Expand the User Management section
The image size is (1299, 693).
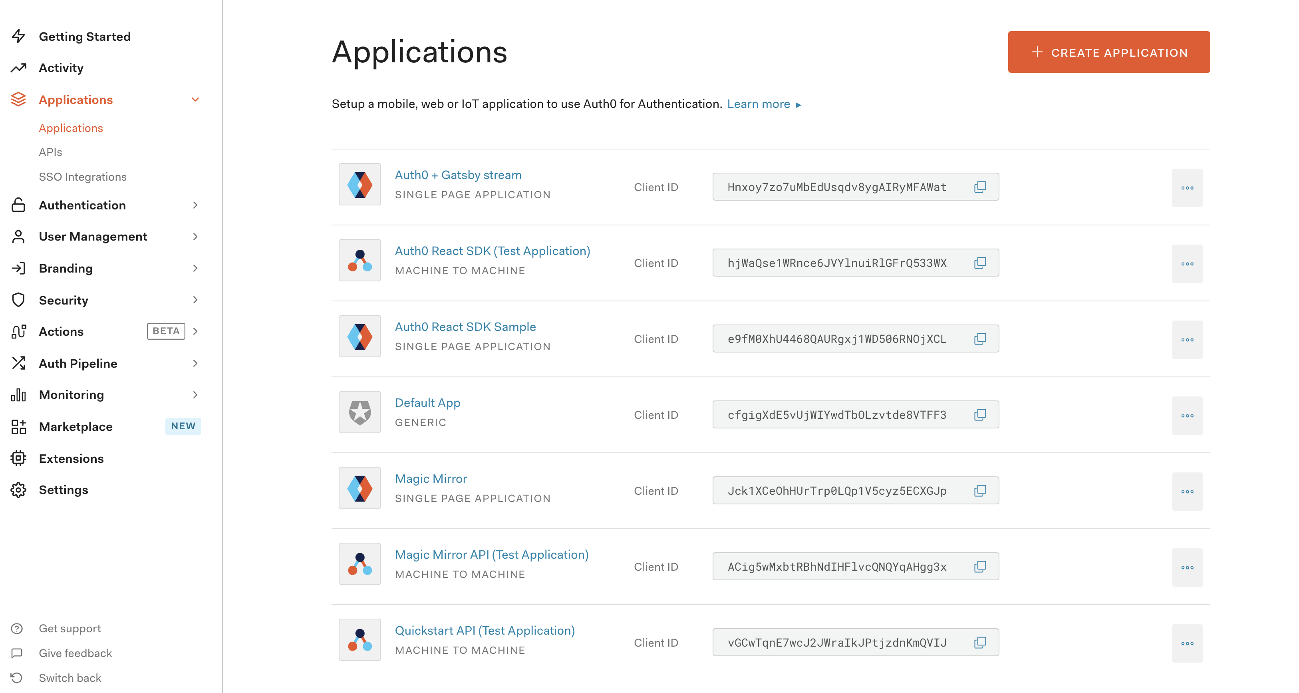pos(195,237)
